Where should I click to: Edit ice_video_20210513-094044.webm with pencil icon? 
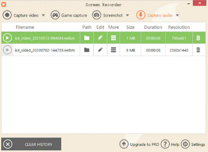[x=100, y=38]
